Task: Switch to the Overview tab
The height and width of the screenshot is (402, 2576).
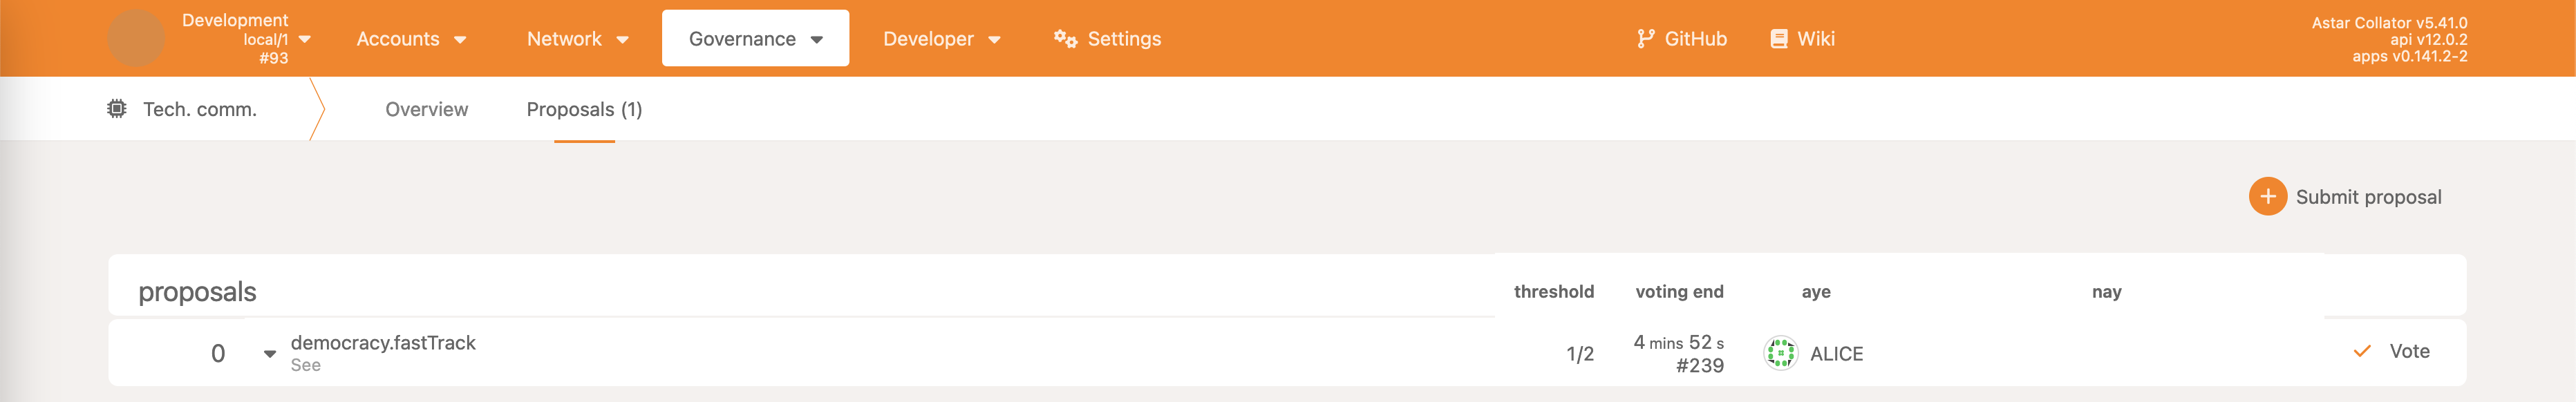Action: (426, 109)
